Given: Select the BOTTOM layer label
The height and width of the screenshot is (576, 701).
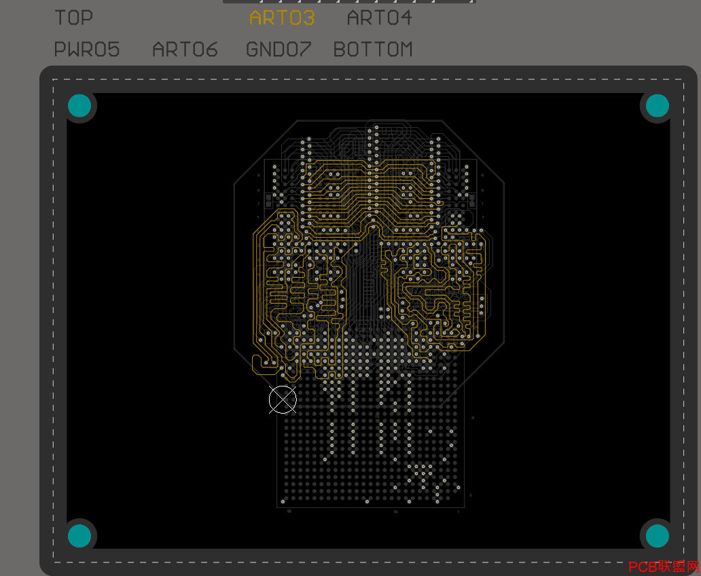Looking at the screenshot, I should [x=373, y=49].
